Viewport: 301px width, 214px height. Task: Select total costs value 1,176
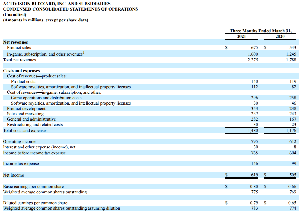[x=291, y=130]
